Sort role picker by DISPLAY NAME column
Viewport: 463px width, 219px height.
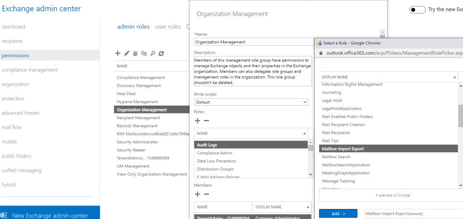pos(388,77)
